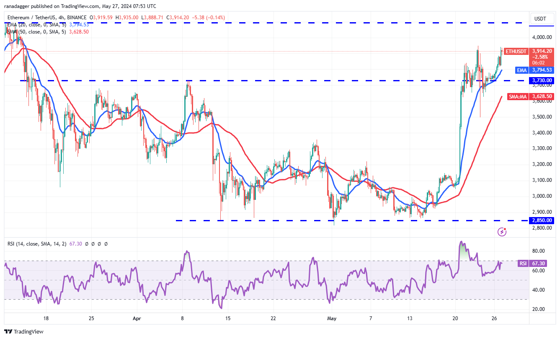The width and height of the screenshot is (560, 339).
Task: Click the blue EMA axis label
Action: [521, 70]
